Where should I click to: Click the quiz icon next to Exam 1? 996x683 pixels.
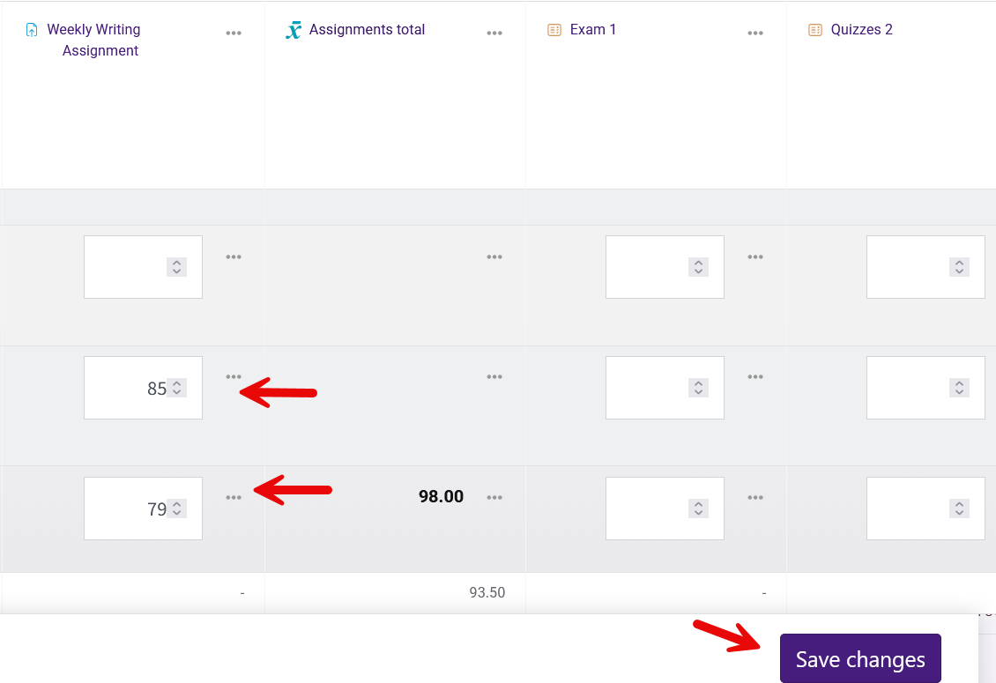click(x=554, y=29)
